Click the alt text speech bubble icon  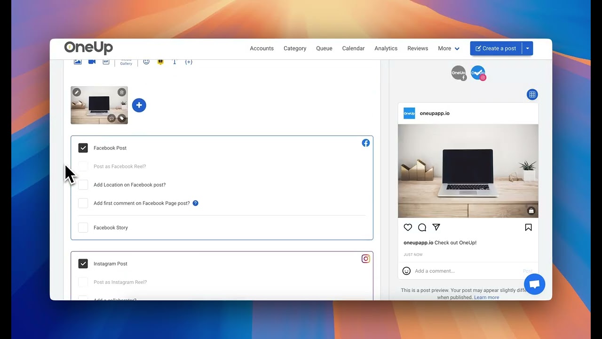pos(111,118)
